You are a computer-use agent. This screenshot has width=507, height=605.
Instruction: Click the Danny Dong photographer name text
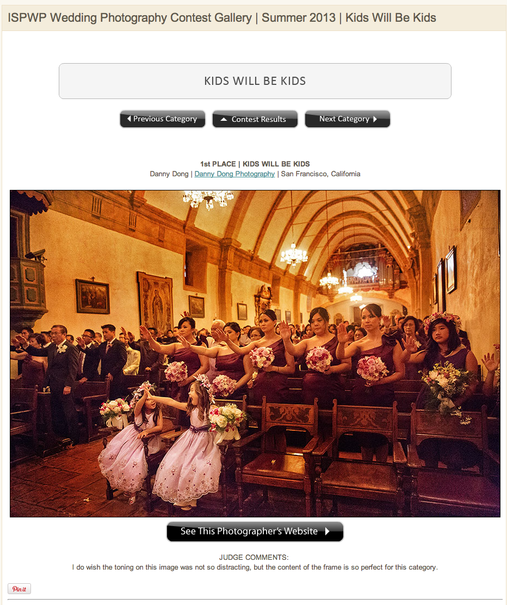click(x=169, y=174)
